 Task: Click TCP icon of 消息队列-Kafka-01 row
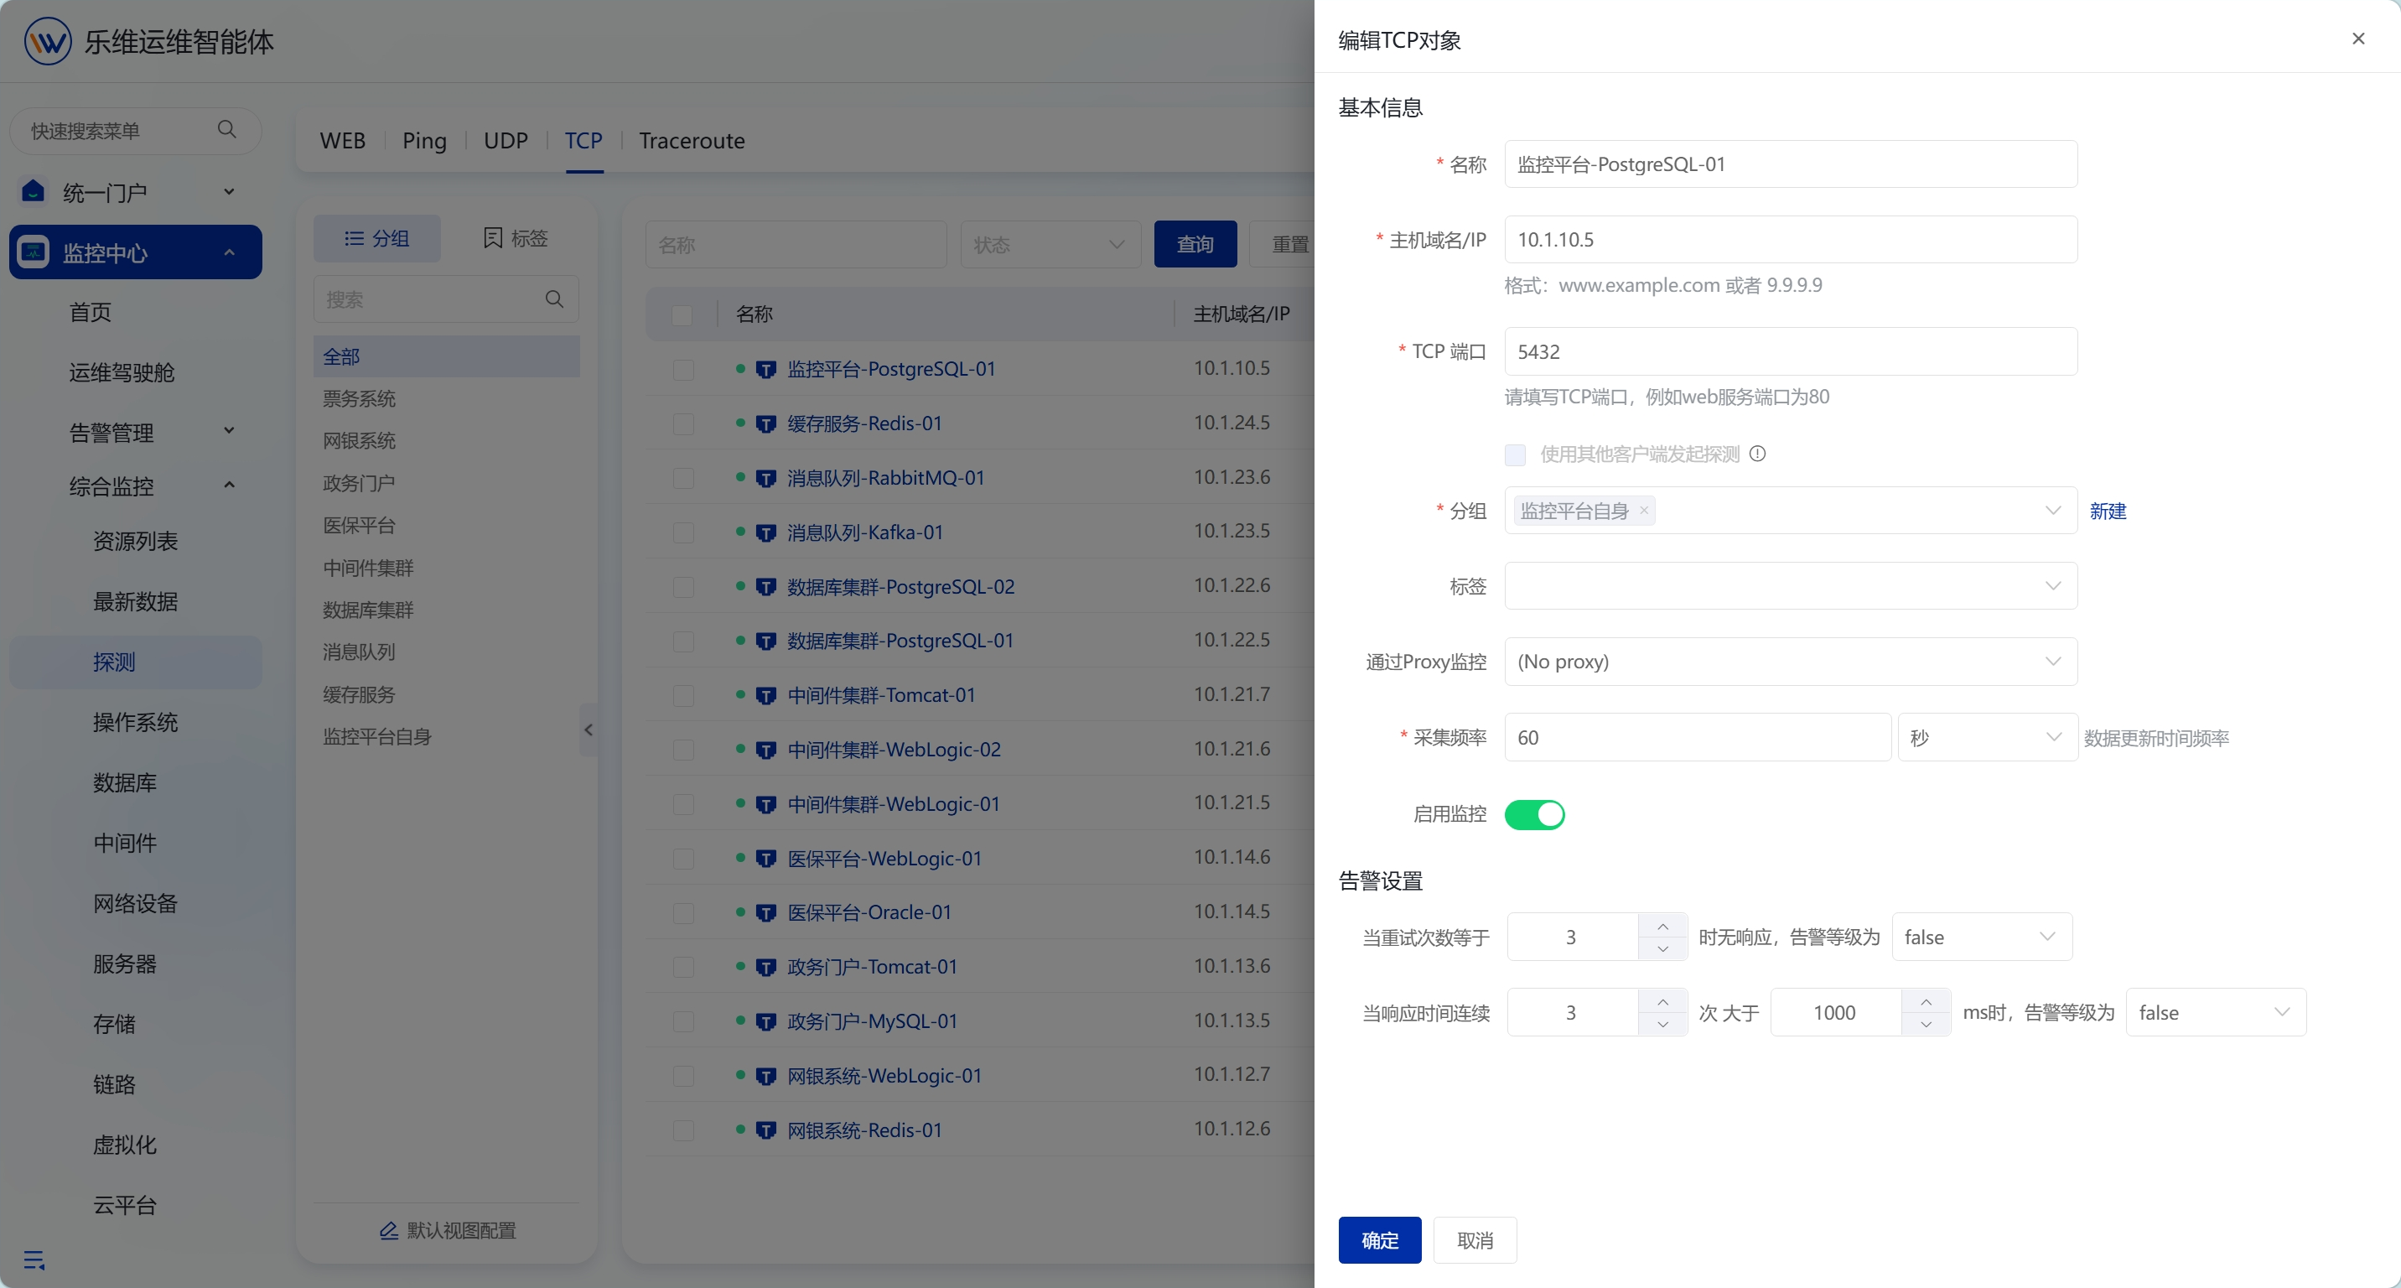click(765, 533)
